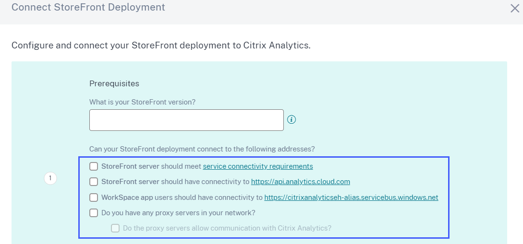This screenshot has height=244, width=523.
Task: Click the 'What is your StoreFront version?' label
Action: pyautogui.click(x=142, y=102)
